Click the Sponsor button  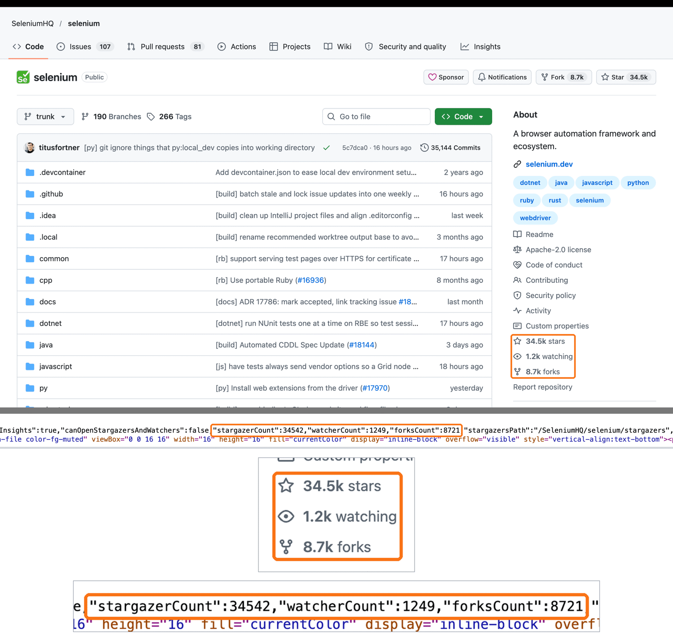pos(446,77)
